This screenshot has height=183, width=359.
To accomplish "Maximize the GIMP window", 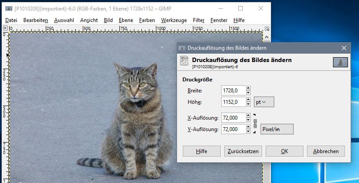I will tap(241, 8).
